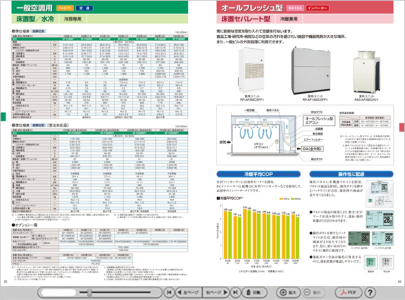Click the オプション一覧 heading
Screen dimensions: 405x300
[x=25, y=225]
